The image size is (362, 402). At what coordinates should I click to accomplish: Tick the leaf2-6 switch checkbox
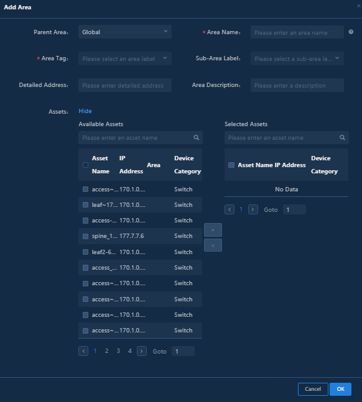85,252
